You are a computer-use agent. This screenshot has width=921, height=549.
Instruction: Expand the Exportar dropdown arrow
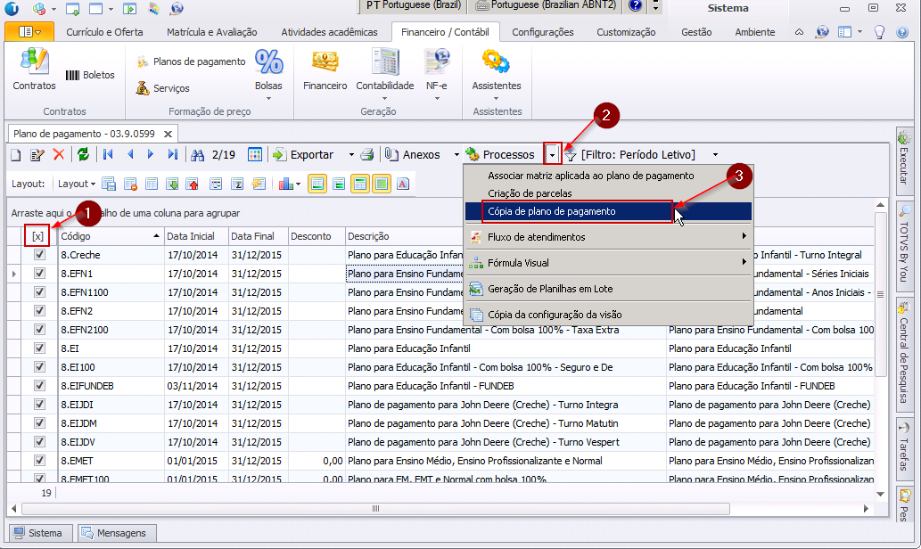click(351, 155)
